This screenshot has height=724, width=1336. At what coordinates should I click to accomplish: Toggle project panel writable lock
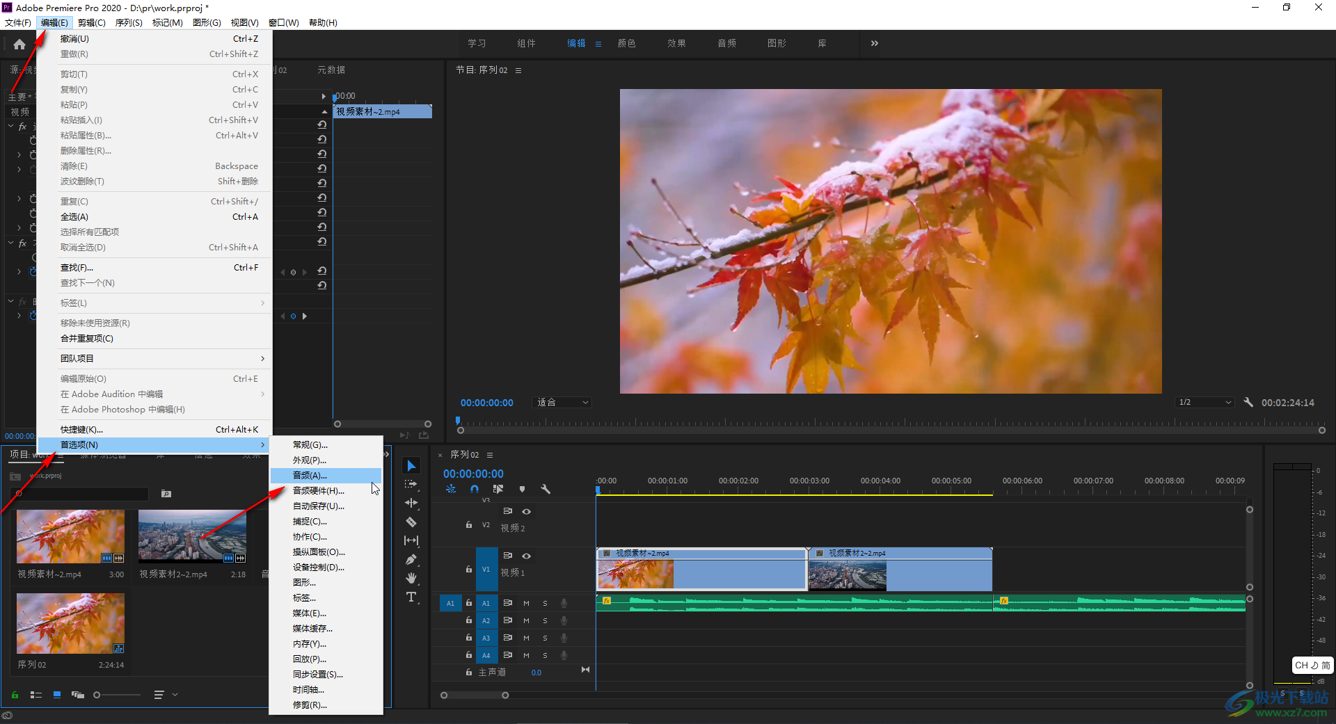[15, 694]
